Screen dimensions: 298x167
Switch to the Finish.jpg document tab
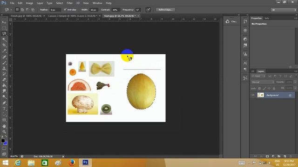(26, 16)
